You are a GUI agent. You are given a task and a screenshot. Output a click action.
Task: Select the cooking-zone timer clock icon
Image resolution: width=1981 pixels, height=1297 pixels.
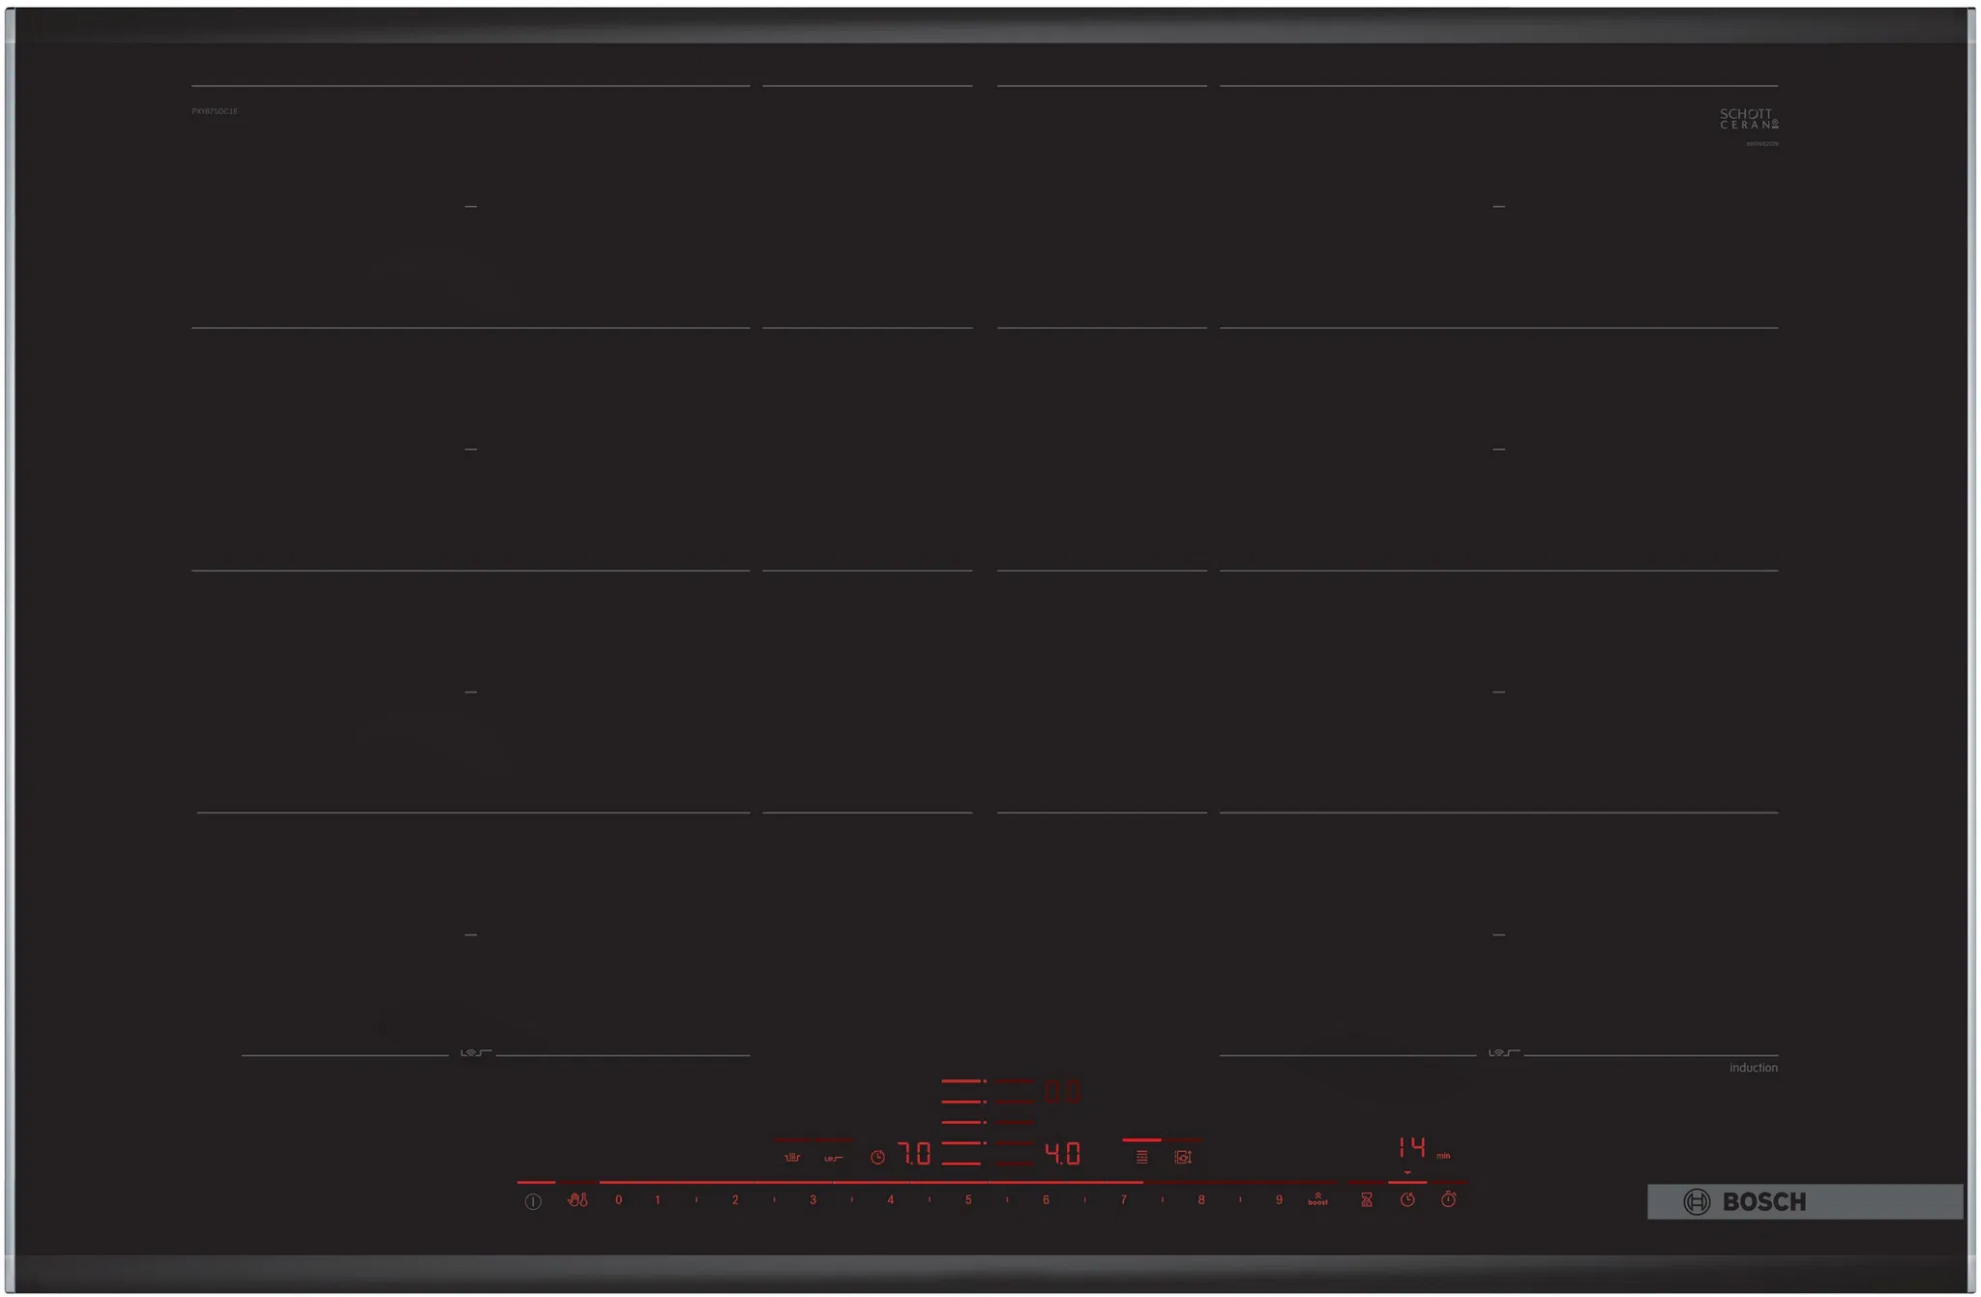click(1407, 1200)
